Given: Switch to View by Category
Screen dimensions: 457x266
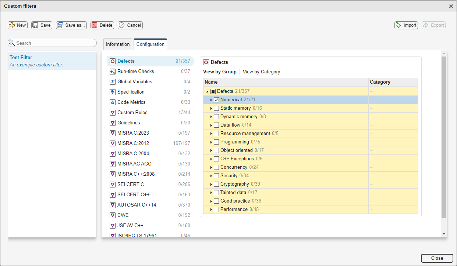Looking at the screenshot, I should (x=261, y=72).
